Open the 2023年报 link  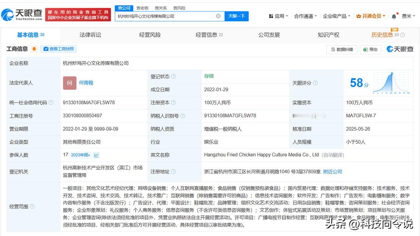click(81, 155)
